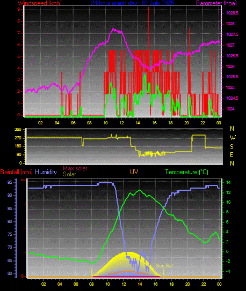Select the 1025 barometer axis value

[x=230, y=87]
